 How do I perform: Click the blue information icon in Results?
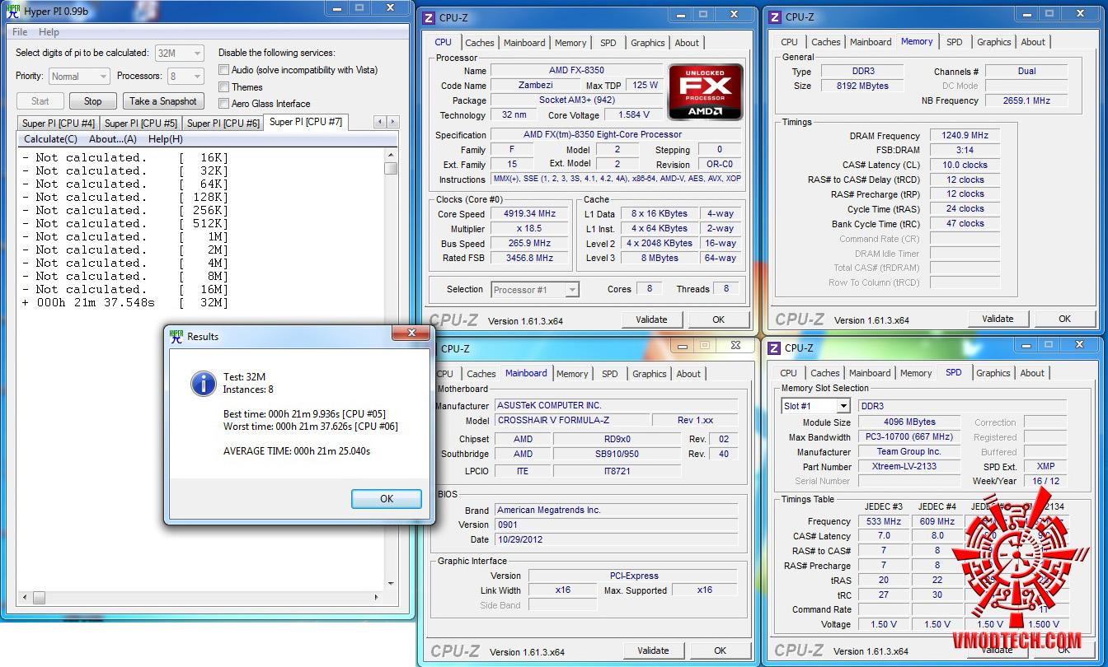click(x=203, y=383)
